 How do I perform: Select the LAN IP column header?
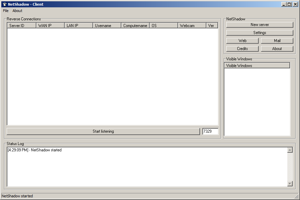click(78, 26)
